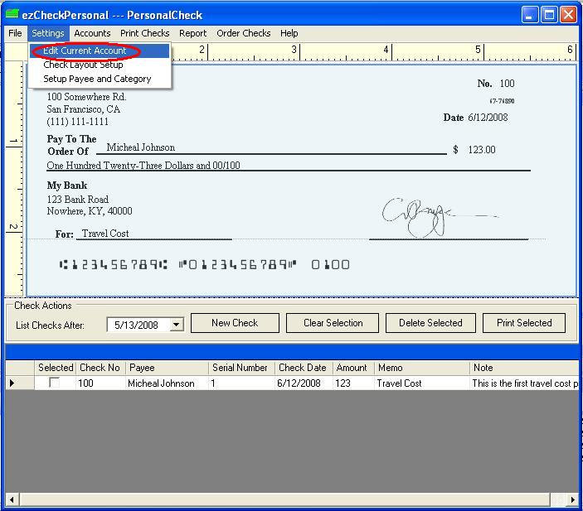Sort by the Note column header
This screenshot has width=583, height=511.
(524, 368)
